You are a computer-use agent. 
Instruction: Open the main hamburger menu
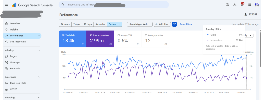(6, 5)
